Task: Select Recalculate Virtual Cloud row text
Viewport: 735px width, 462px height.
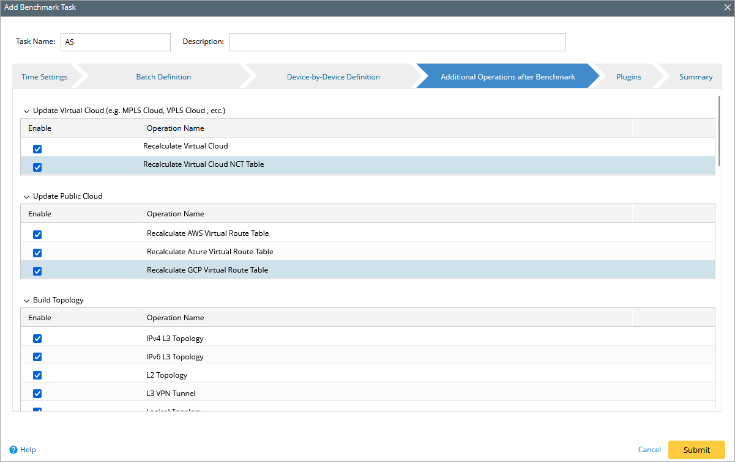Action: pos(185,146)
